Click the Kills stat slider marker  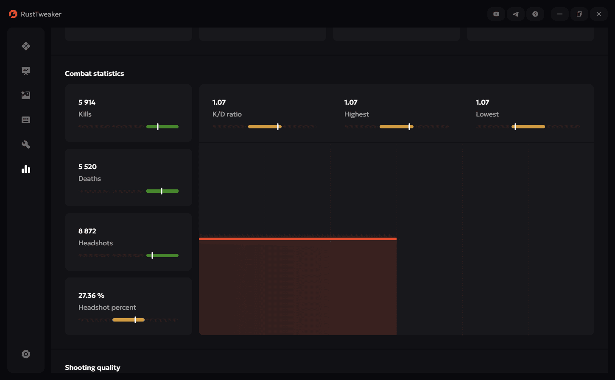pyautogui.click(x=158, y=127)
